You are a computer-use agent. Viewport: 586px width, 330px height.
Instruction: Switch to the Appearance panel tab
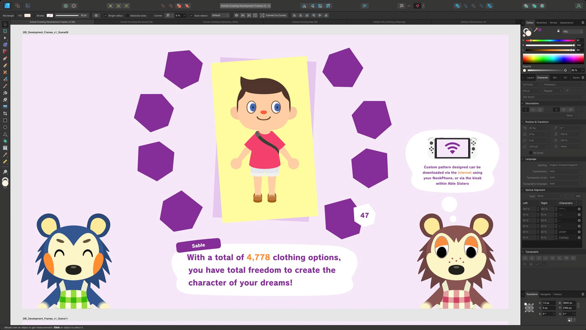567,23
